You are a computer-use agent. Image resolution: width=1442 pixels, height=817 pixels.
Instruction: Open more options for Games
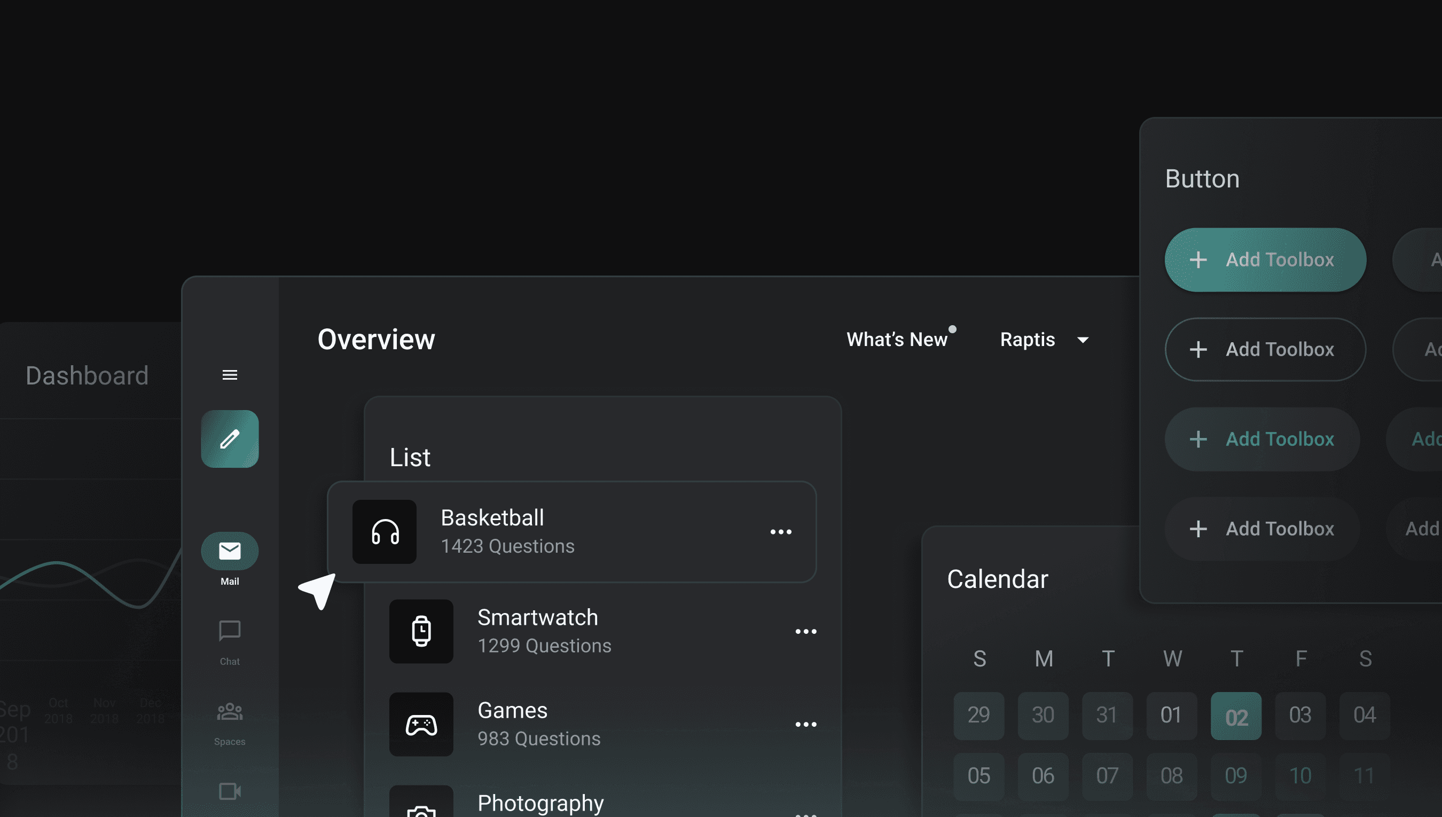[806, 725]
